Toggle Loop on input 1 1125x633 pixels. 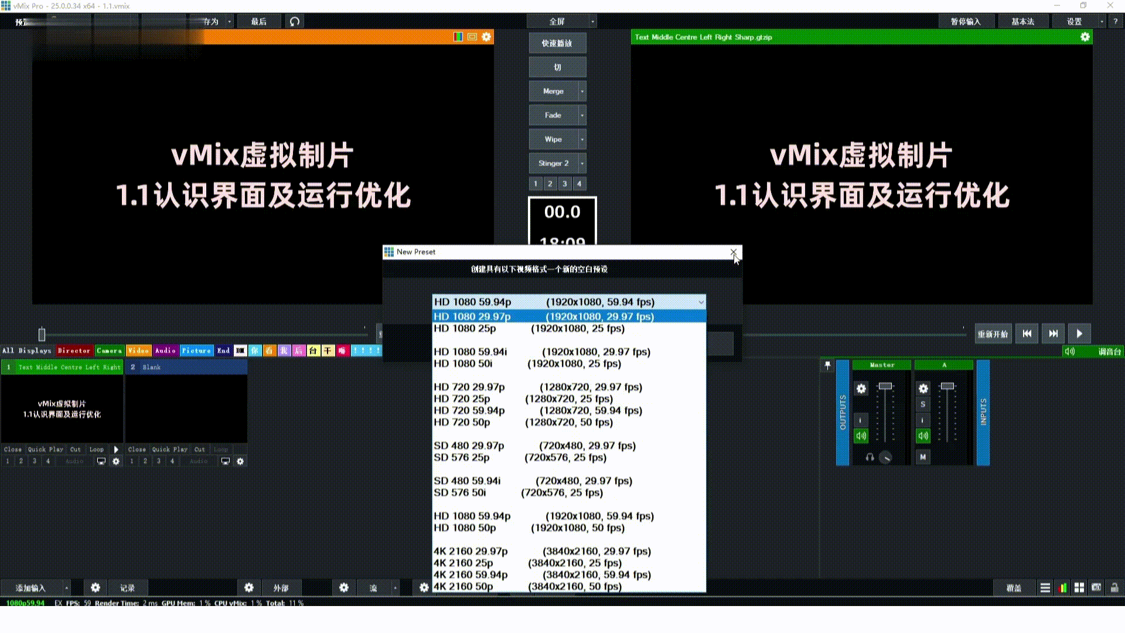point(97,450)
